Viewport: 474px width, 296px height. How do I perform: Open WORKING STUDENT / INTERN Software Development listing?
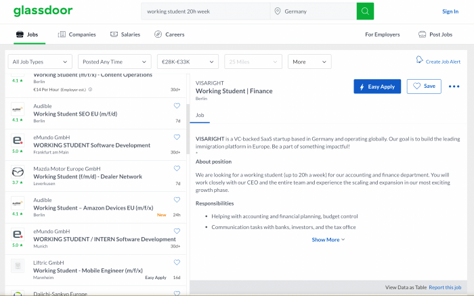(104, 239)
